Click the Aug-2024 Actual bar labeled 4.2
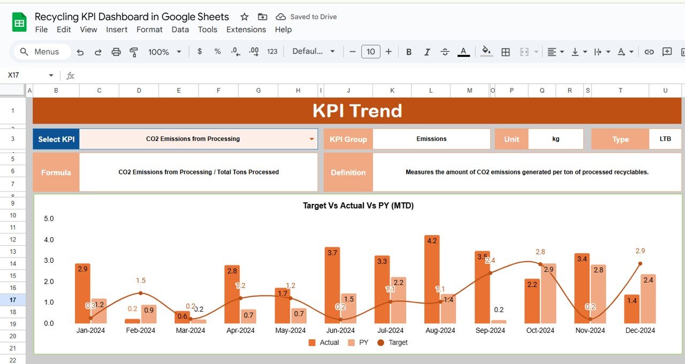This screenshot has width=685, height=364. 432,279
